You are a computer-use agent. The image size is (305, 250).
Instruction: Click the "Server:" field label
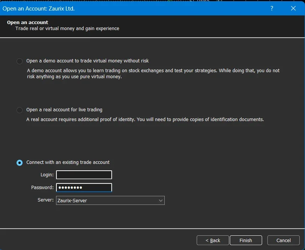click(46, 200)
